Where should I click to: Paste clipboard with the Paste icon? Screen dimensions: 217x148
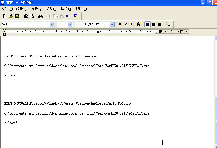[62, 16]
